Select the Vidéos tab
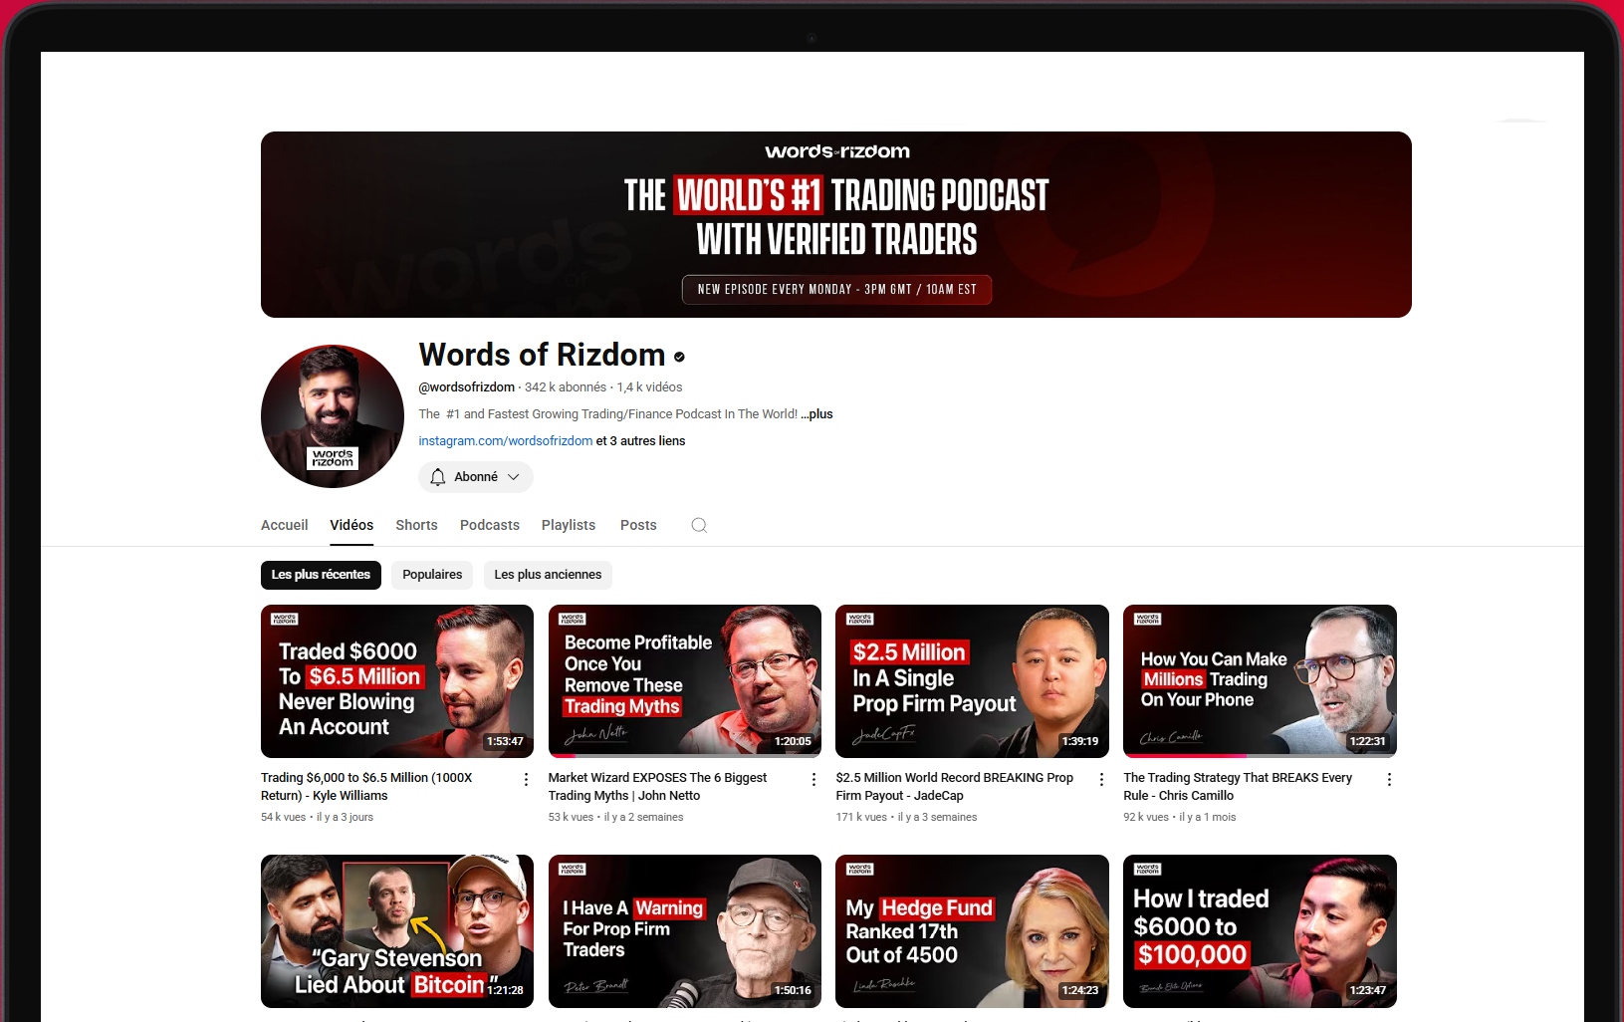Image resolution: width=1624 pixels, height=1022 pixels. coord(351,525)
